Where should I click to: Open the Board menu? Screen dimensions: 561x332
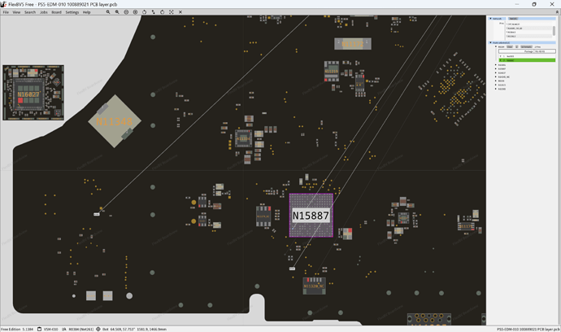pyautogui.click(x=56, y=12)
